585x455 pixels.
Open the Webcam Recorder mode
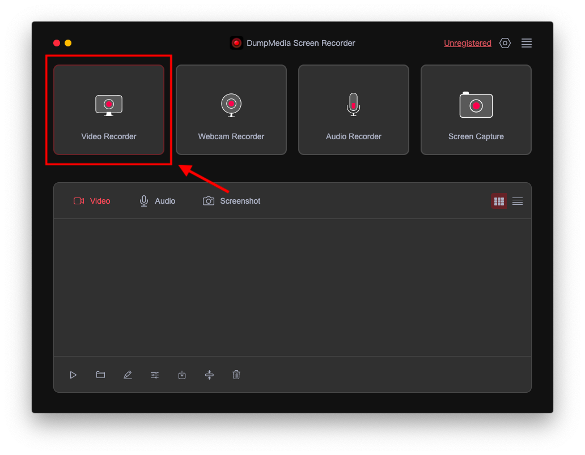coord(231,109)
